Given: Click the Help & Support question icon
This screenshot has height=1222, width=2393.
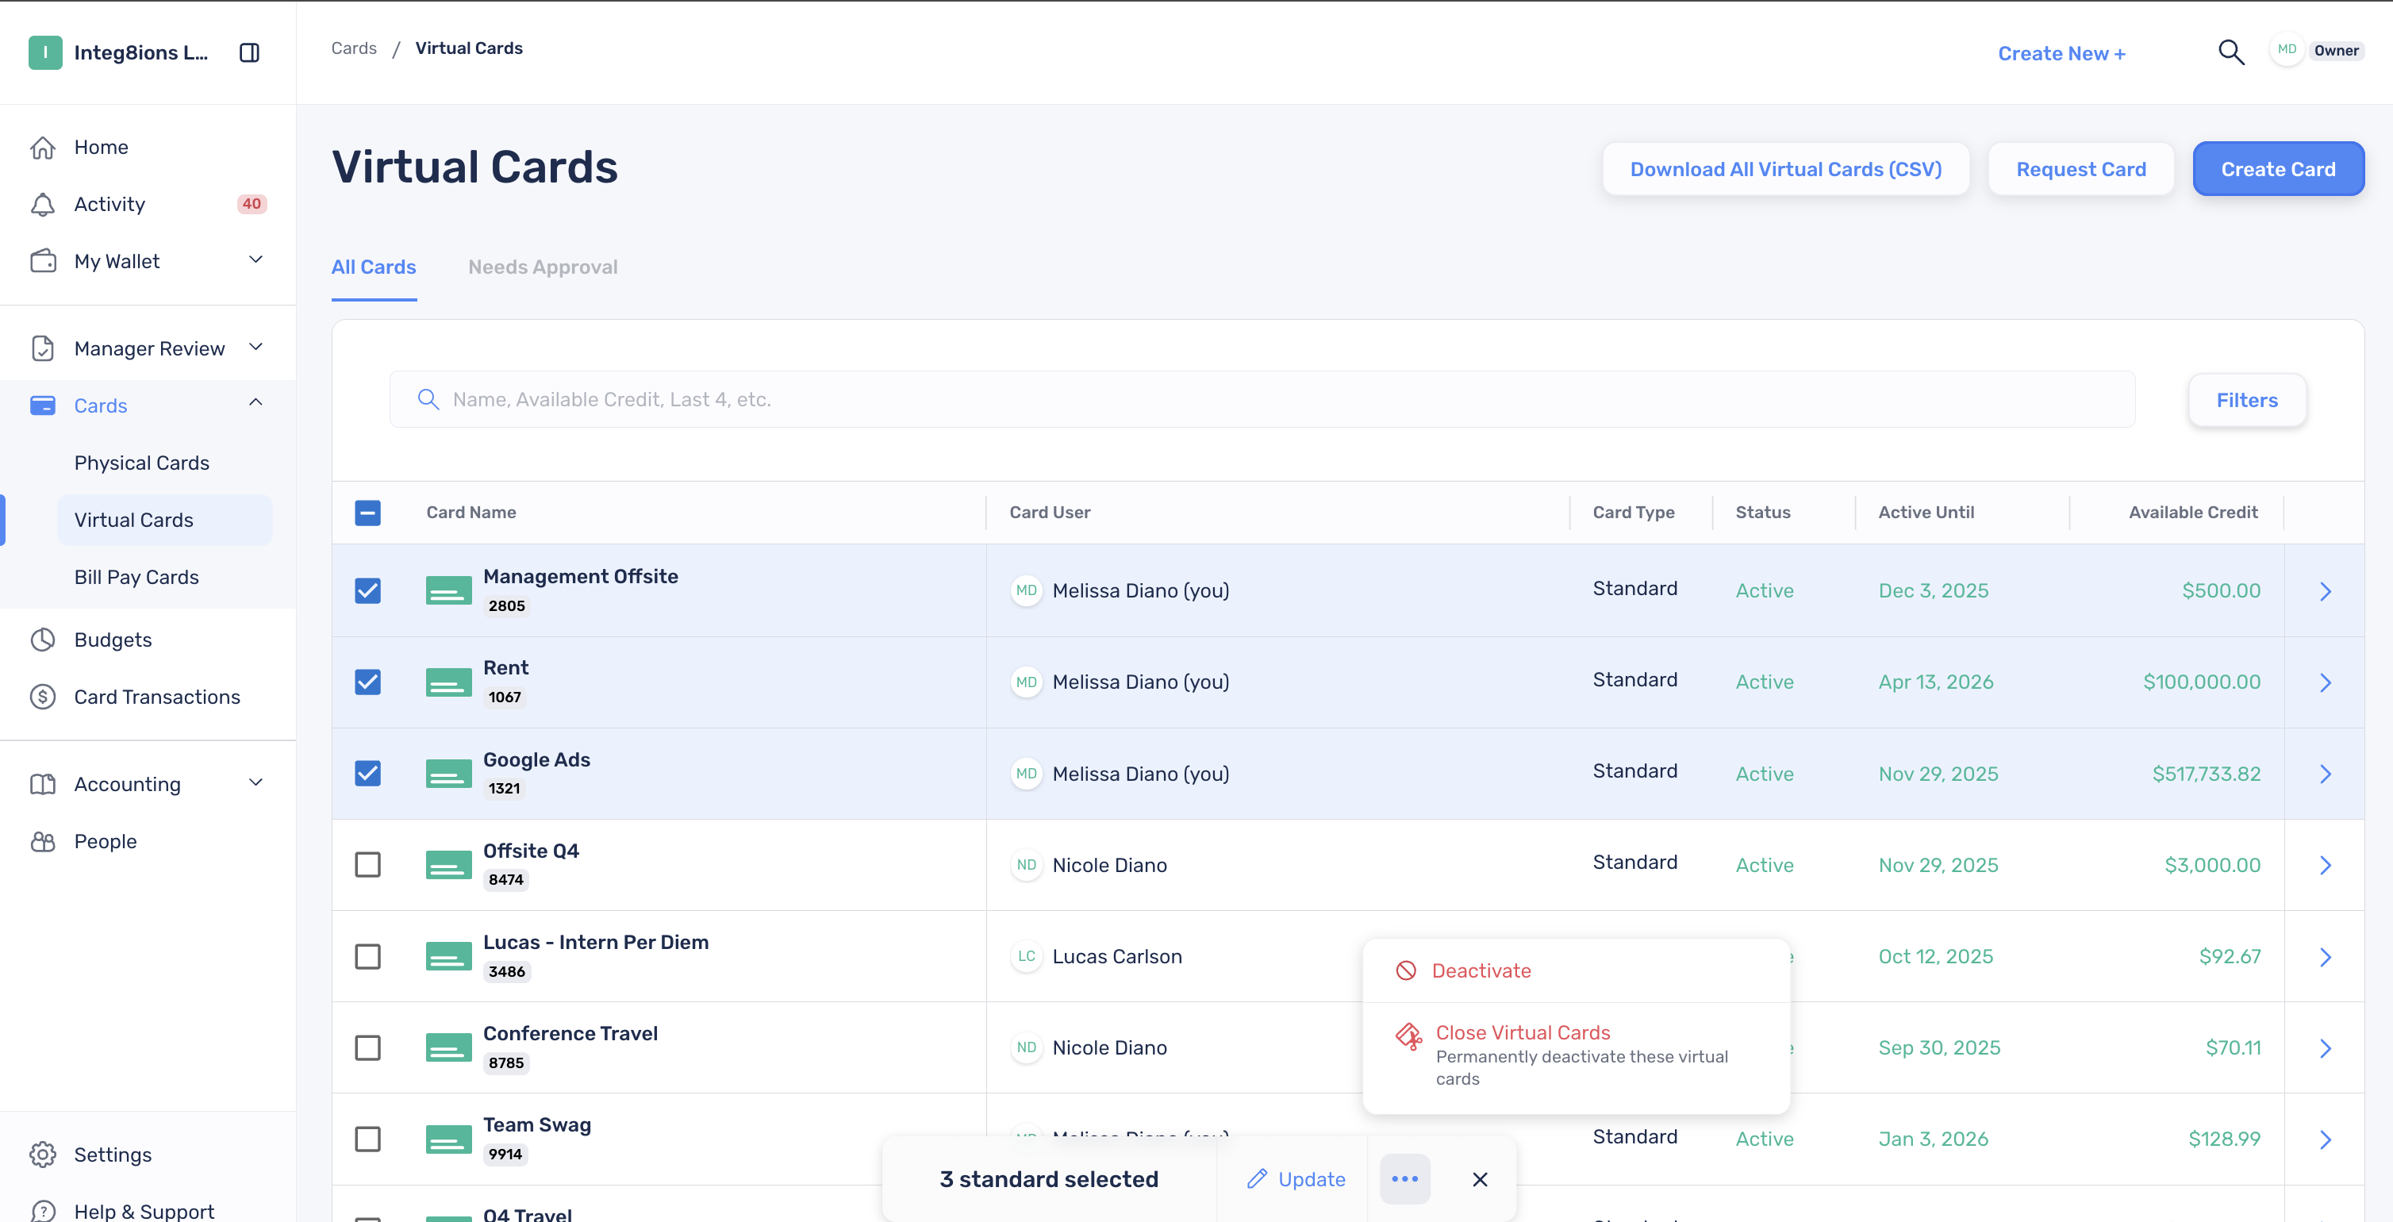Looking at the screenshot, I should (43, 1211).
